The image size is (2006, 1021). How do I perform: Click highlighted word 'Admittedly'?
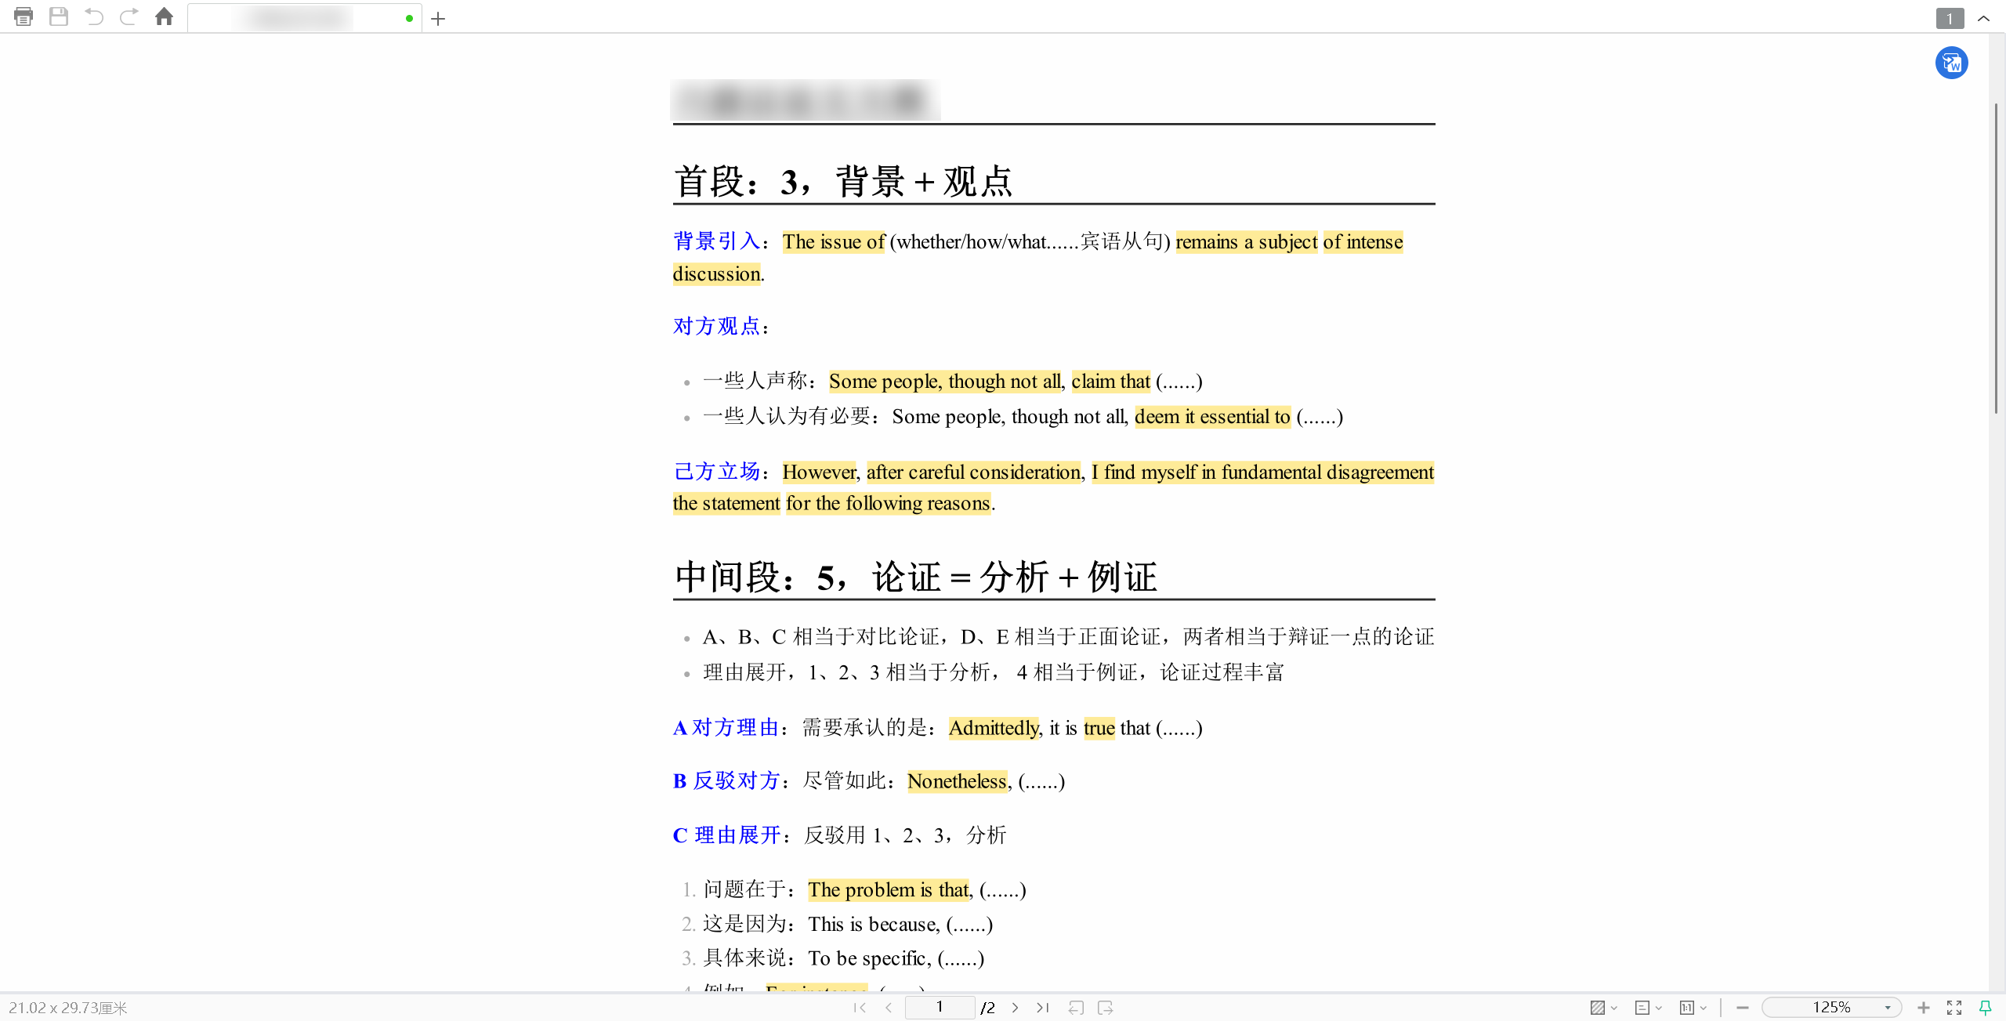pyautogui.click(x=994, y=729)
